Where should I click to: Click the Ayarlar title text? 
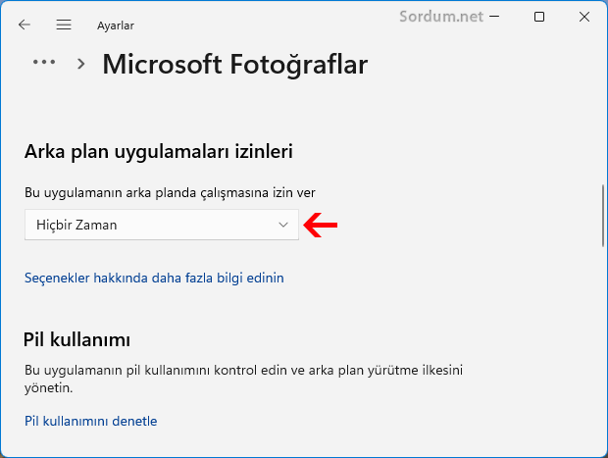tap(116, 25)
